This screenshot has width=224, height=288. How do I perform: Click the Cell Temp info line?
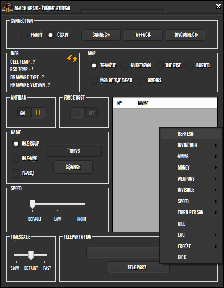click(x=22, y=62)
